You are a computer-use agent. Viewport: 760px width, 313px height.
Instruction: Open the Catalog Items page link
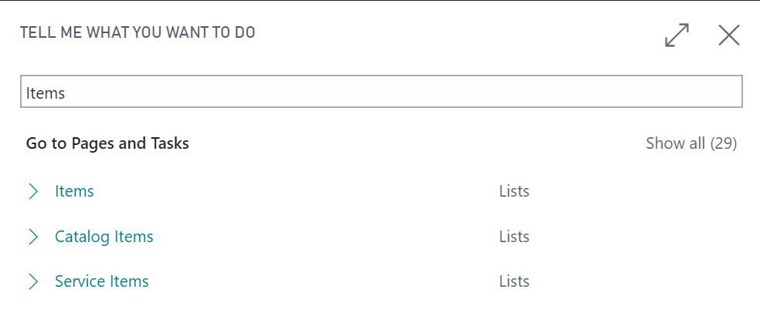tap(104, 237)
